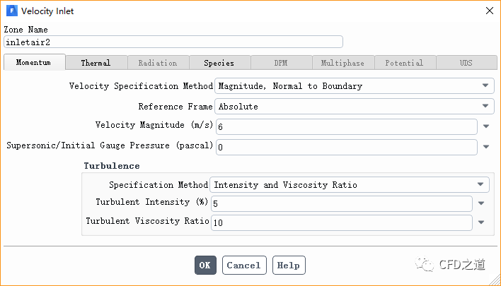The image size is (501, 286).
Task: Click the Turbulent Intensity input field
Action: (x=340, y=203)
